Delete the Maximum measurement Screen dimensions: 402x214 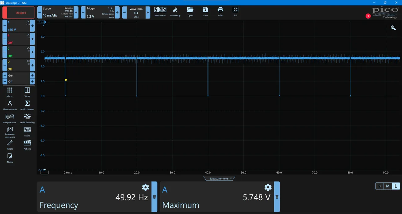[277, 197]
